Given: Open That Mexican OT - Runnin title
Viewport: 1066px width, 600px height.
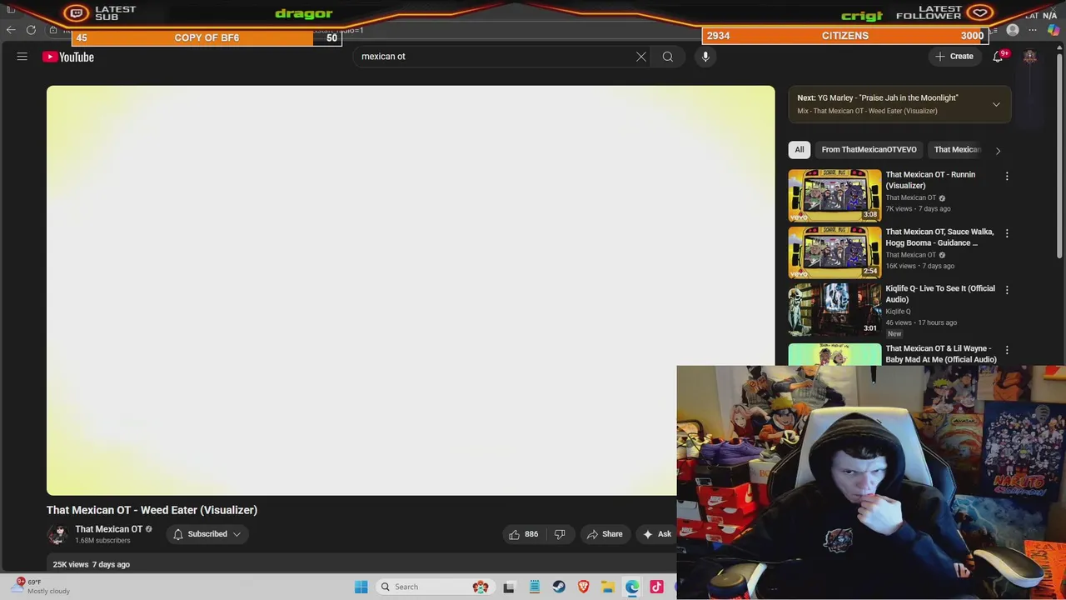Looking at the screenshot, I should (930, 180).
